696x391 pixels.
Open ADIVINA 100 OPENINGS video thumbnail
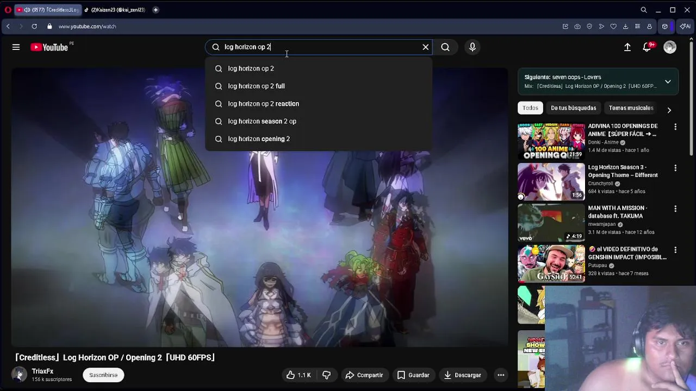point(551,141)
